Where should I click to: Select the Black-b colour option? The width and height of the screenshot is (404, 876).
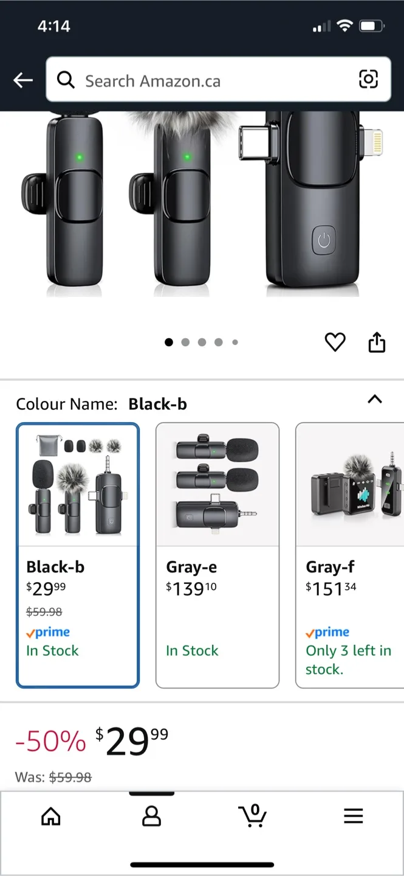point(78,555)
